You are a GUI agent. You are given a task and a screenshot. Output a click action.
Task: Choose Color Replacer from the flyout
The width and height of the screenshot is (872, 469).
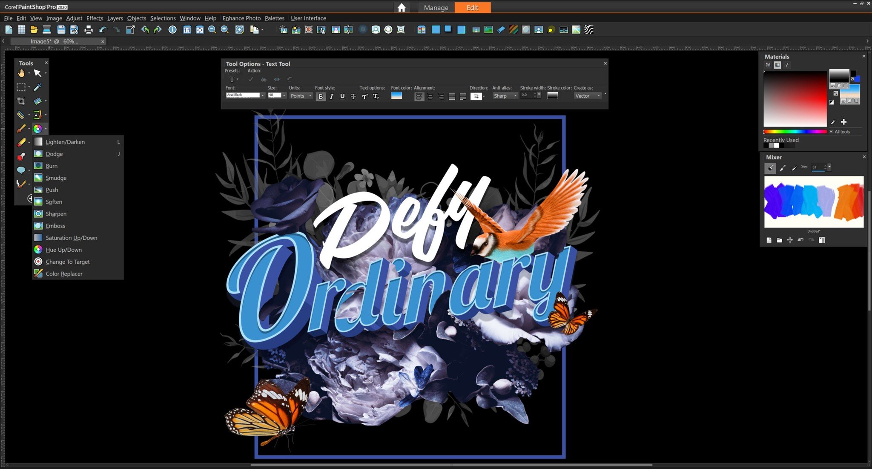tap(78, 274)
